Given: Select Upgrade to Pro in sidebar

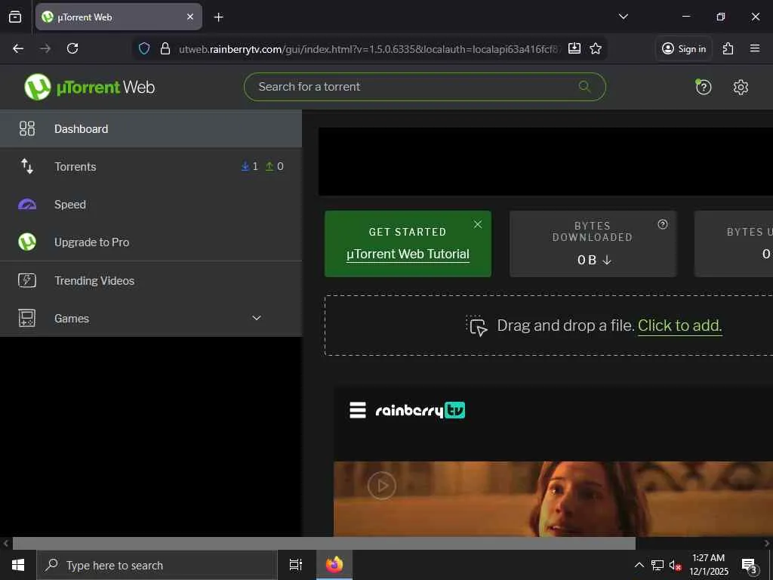Looking at the screenshot, I should [x=151, y=242].
